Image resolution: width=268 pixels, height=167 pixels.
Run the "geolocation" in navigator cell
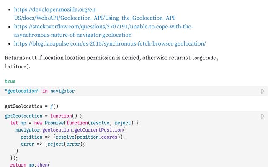[263, 91]
